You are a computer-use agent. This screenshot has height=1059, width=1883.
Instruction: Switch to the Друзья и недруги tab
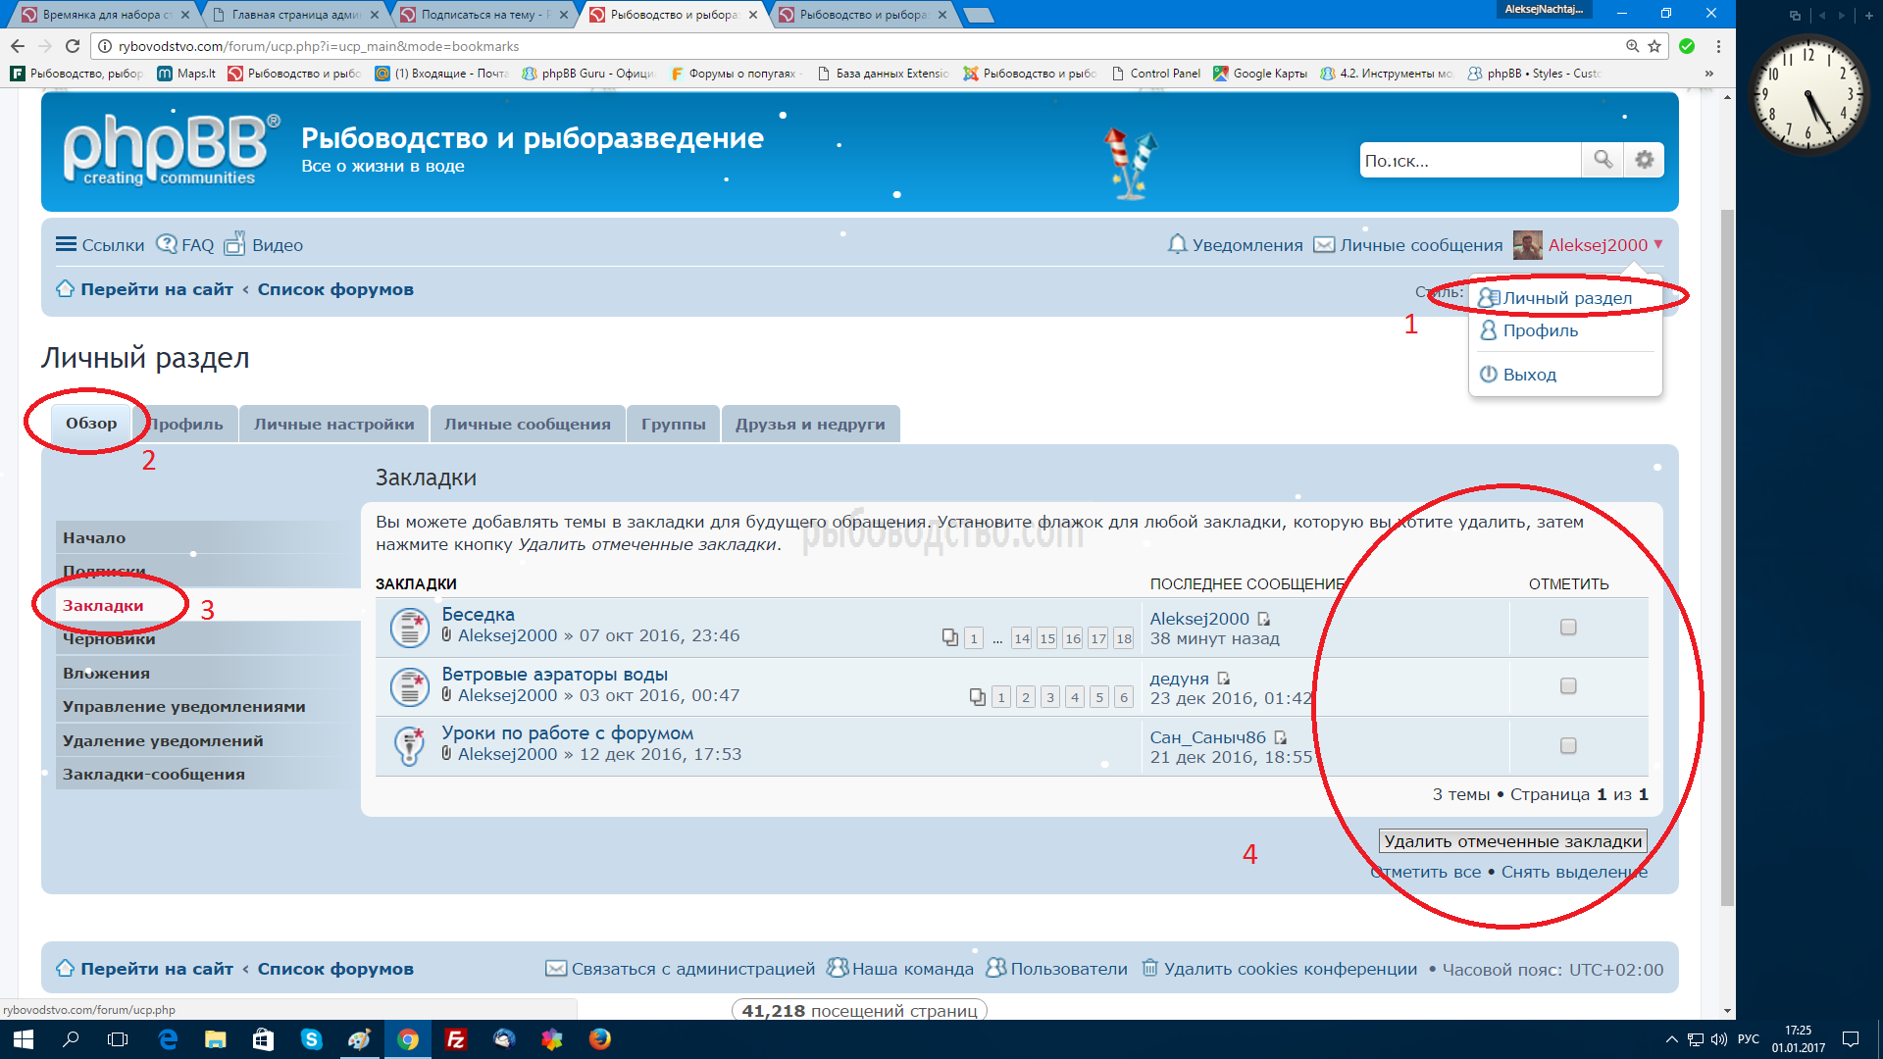[x=810, y=425]
